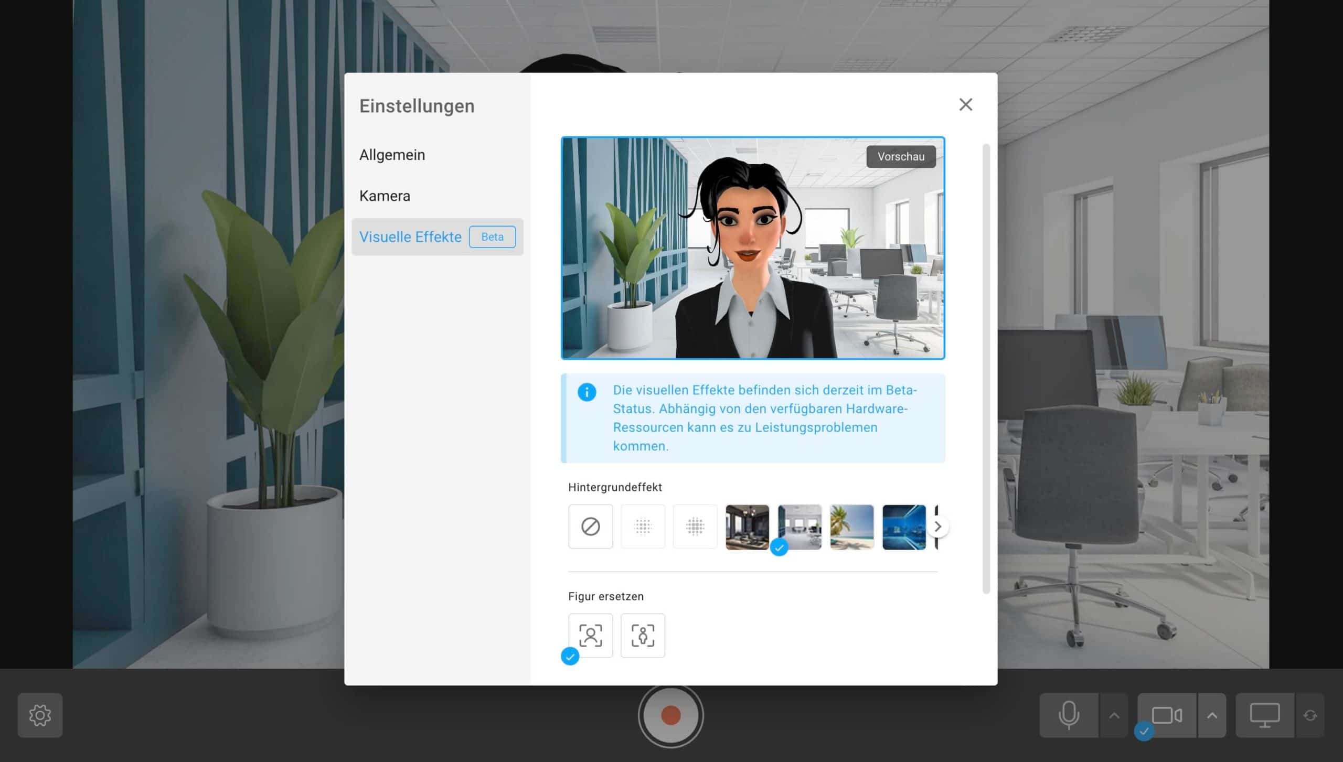Click the screen share monitor icon
Viewport: 1343px width, 762px height.
(1264, 715)
